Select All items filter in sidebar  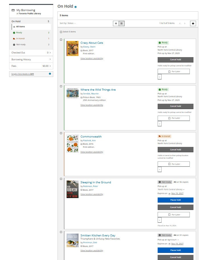coord(31,27)
